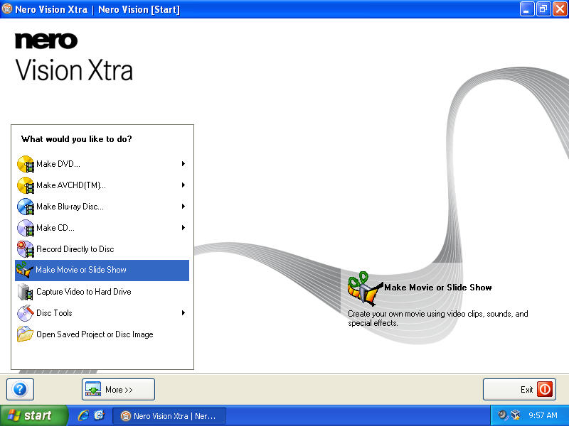
Task: Choose Capture Video to Hard Drive
Action: [x=102, y=292]
